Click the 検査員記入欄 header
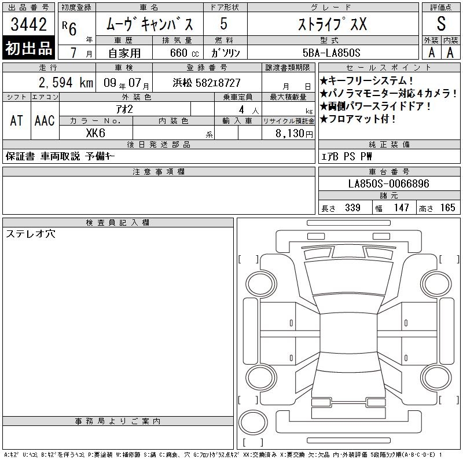The height and width of the screenshot is (463, 463). pyautogui.click(x=118, y=223)
